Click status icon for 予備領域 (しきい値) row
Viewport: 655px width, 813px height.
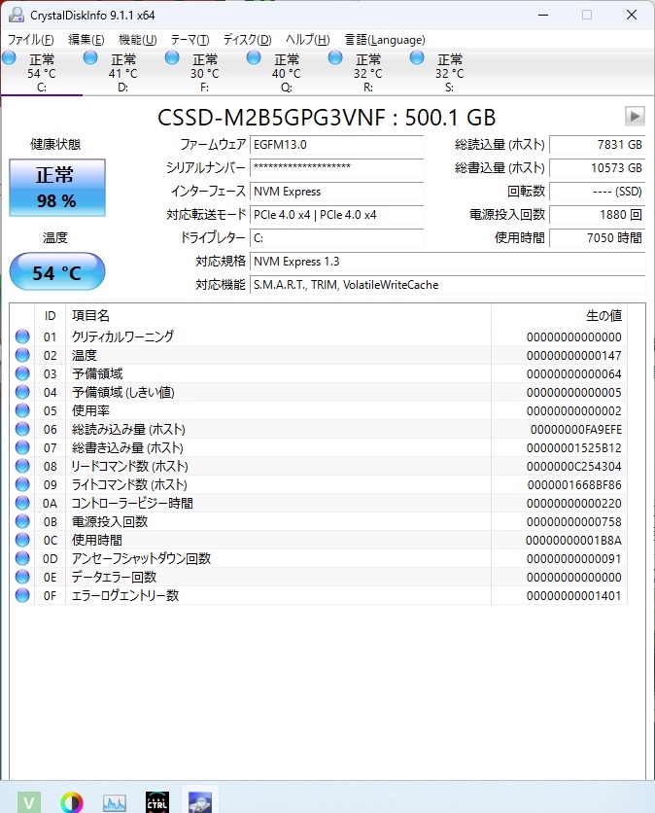pyautogui.click(x=22, y=392)
